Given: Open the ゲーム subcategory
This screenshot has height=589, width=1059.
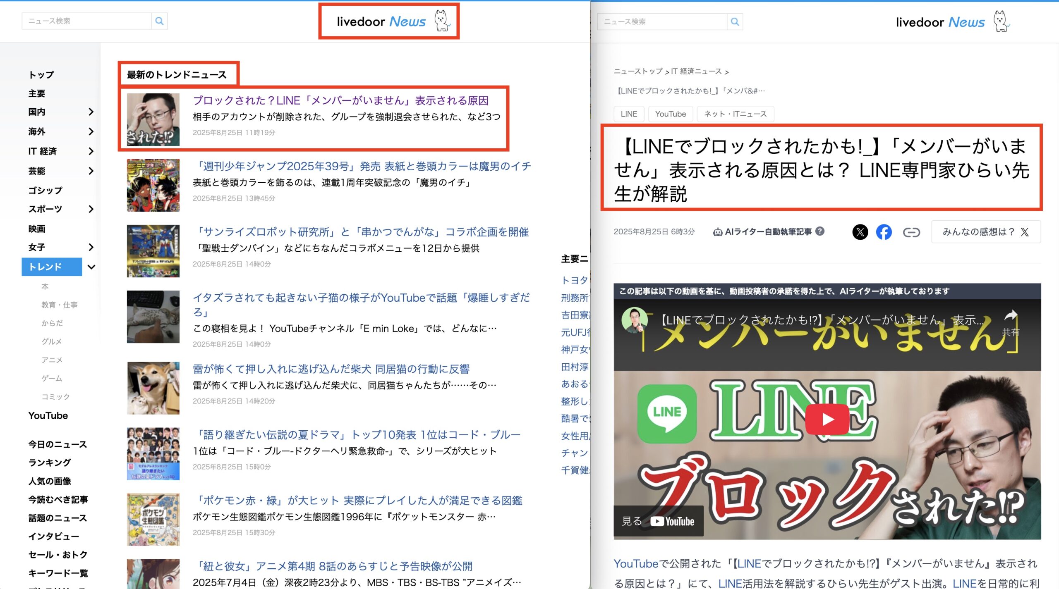Looking at the screenshot, I should pyautogui.click(x=52, y=378).
